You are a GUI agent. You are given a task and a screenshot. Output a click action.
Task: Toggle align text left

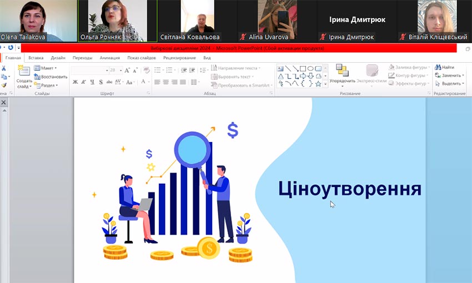point(157,82)
